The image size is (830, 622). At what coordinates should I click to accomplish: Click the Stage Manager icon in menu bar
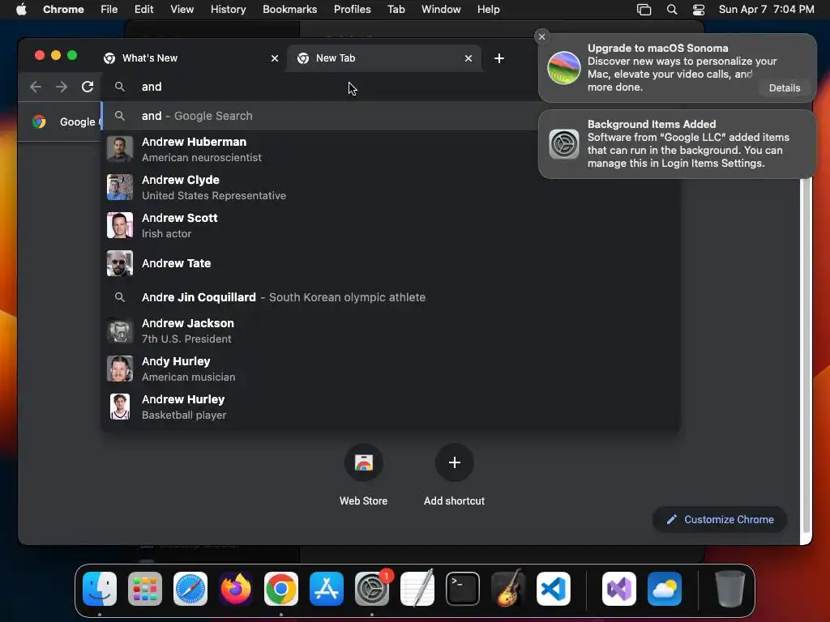(644, 9)
